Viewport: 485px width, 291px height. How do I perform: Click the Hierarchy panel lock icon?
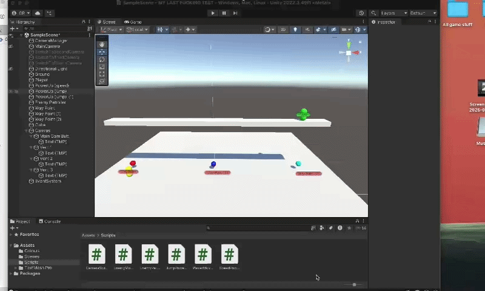[x=83, y=22]
